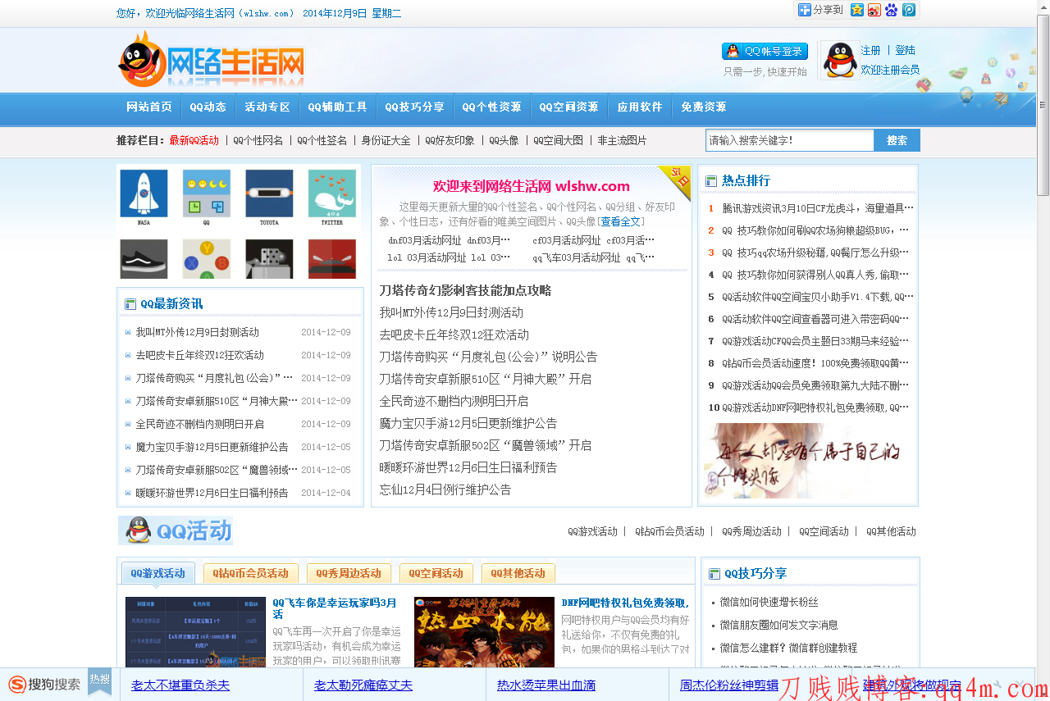Open the TOYOTA icon thumbnail
1050x701 pixels.
coord(269,198)
